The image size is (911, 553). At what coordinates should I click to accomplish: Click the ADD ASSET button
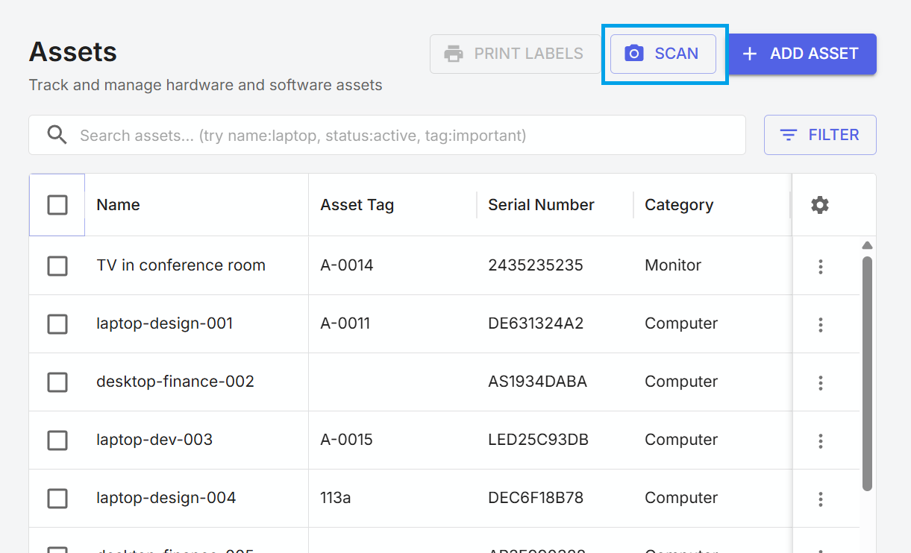pyautogui.click(x=801, y=53)
